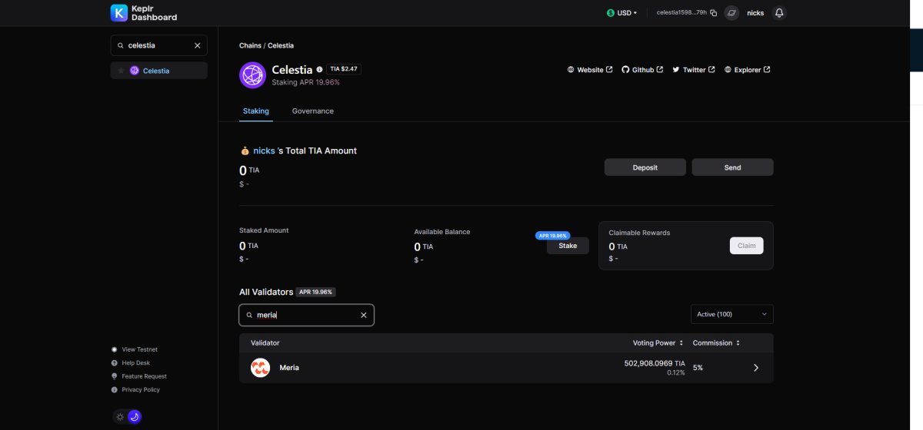Click the Meria validator logo

click(260, 368)
